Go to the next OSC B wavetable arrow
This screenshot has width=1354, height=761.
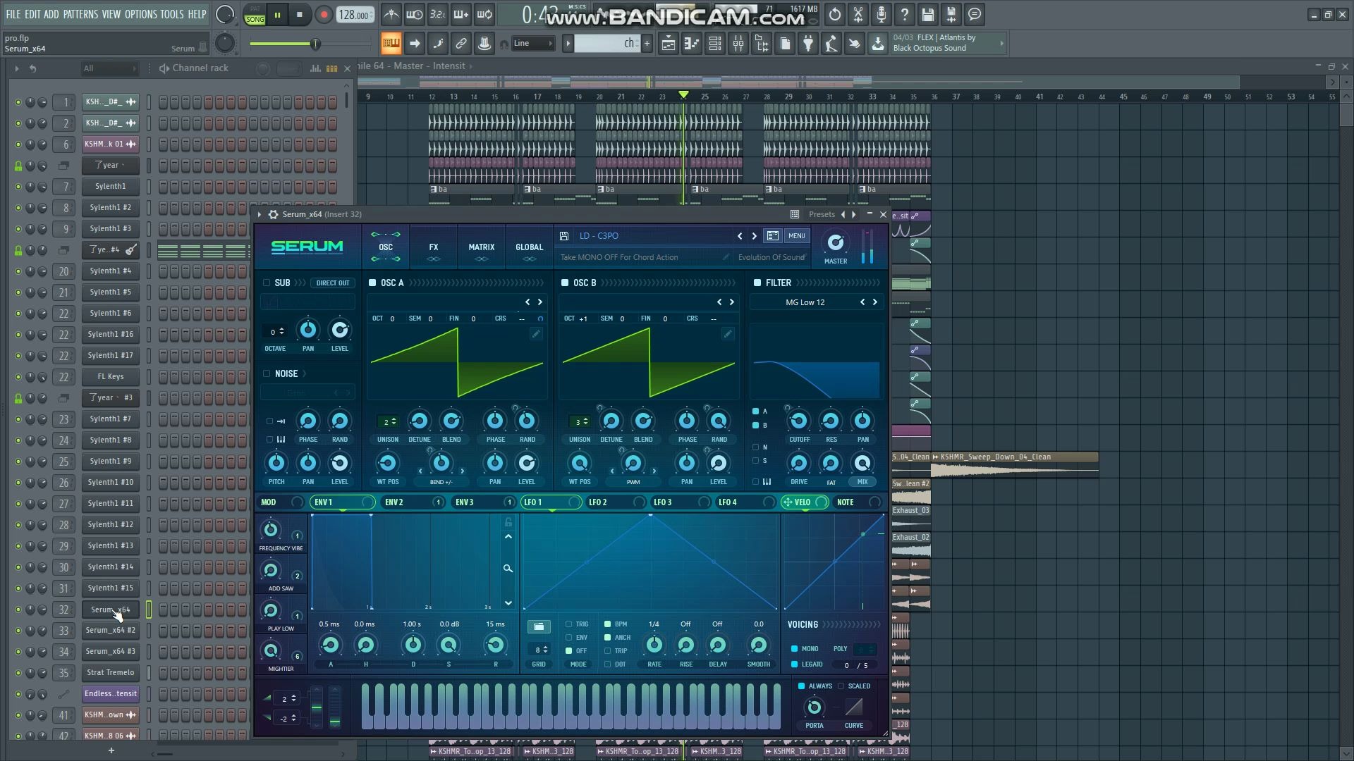[x=732, y=302]
